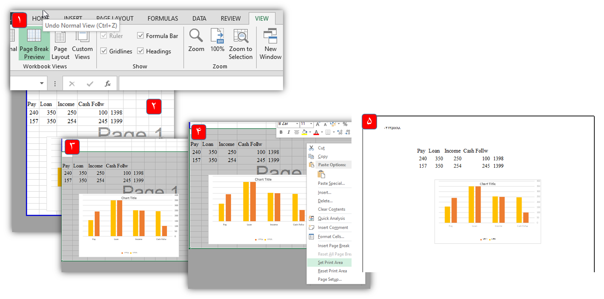The height and width of the screenshot is (299, 604).
Task: Open the B Zar font dropdown
Action: point(297,124)
